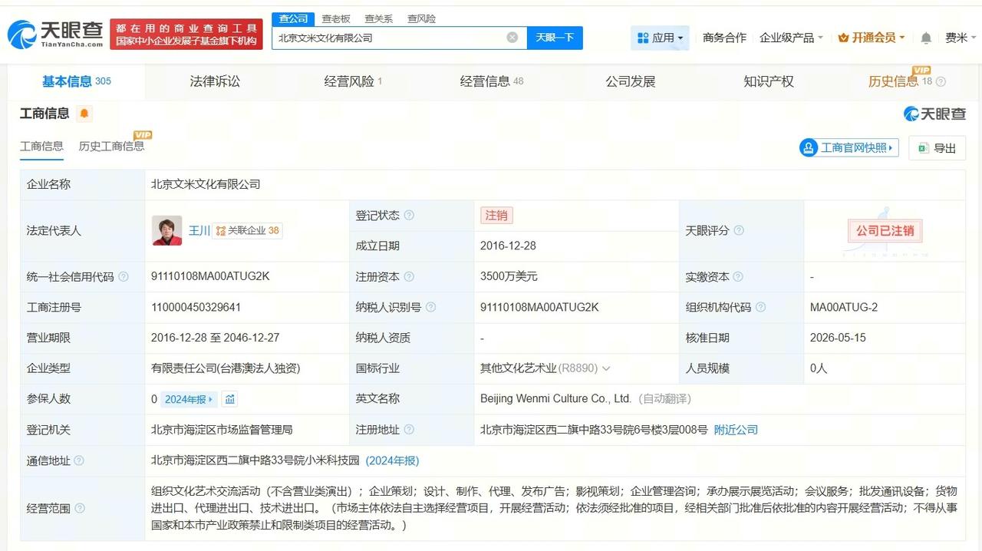Click the approval date 2026-05-15

pos(838,338)
